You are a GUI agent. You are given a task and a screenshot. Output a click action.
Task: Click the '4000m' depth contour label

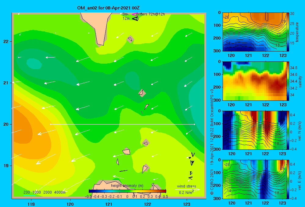click(60, 192)
